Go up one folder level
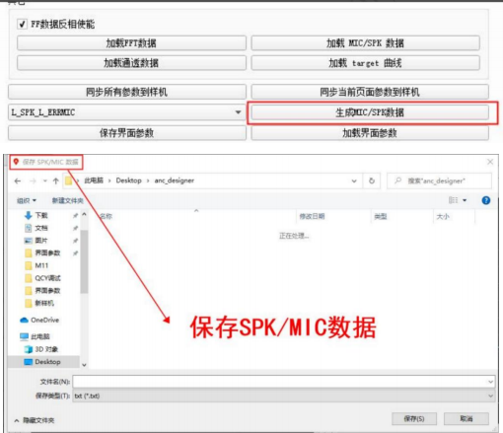 pos(56,180)
